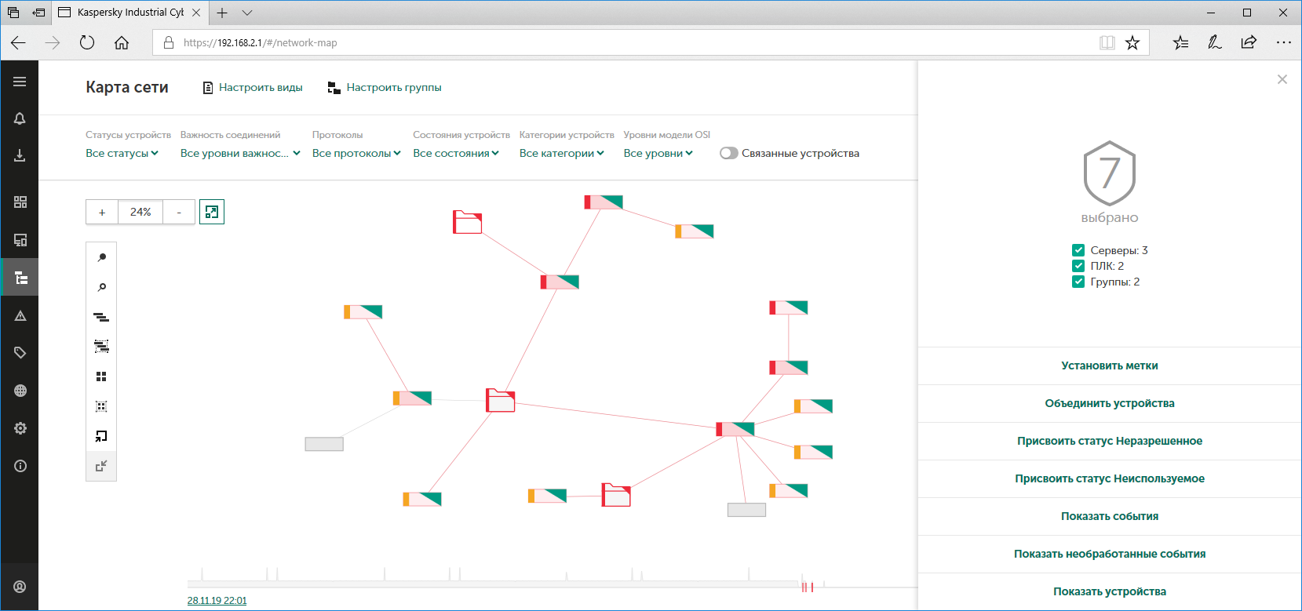Image resolution: width=1302 pixels, height=611 pixels.
Task: Select Объединить устройства action
Action: pyautogui.click(x=1109, y=403)
